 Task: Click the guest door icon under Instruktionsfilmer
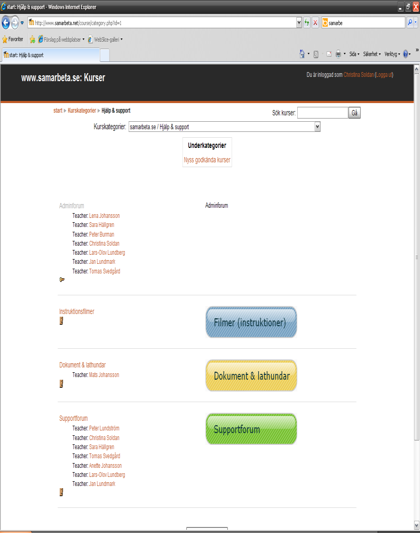[61, 320]
